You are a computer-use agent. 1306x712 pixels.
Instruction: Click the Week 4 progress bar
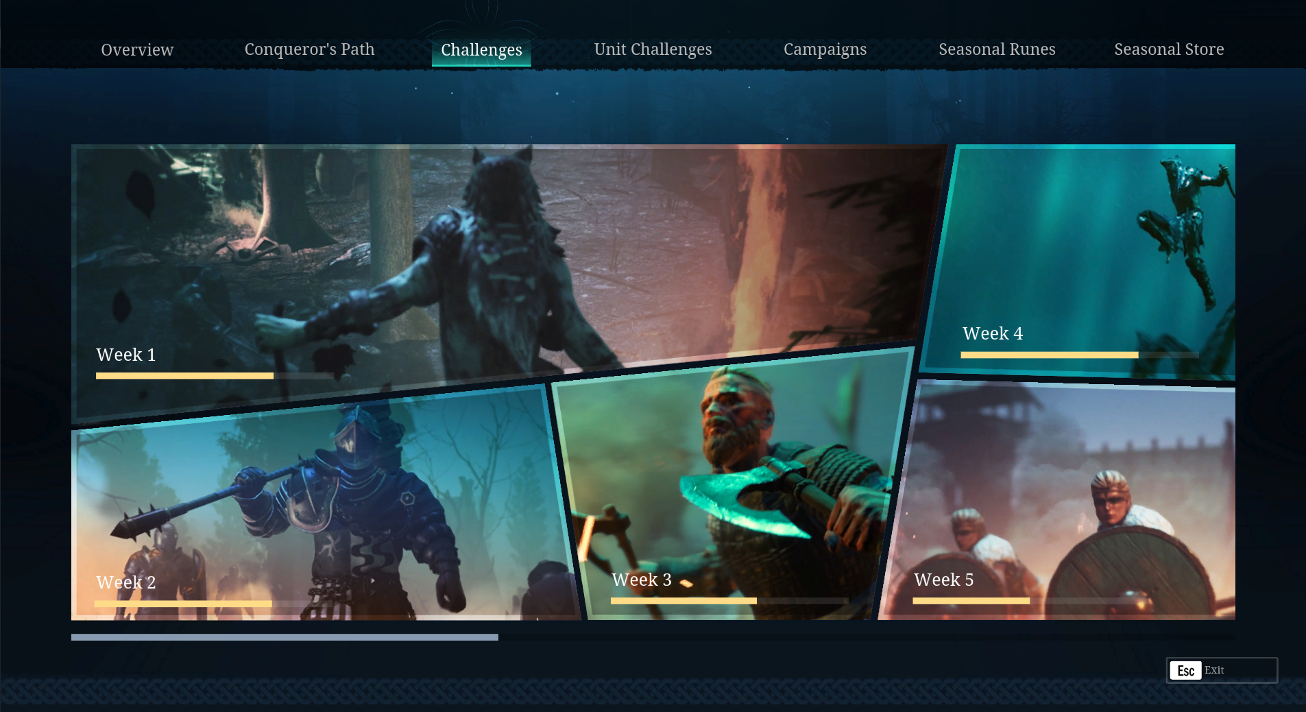[1080, 355]
